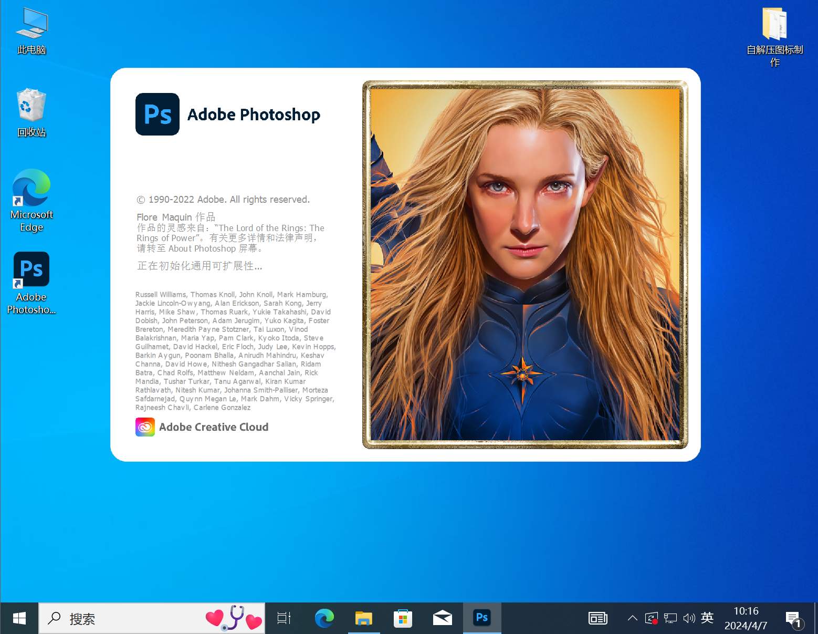Open the This PC desktop icon
Image resolution: width=818 pixels, height=634 pixels.
[32, 31]
